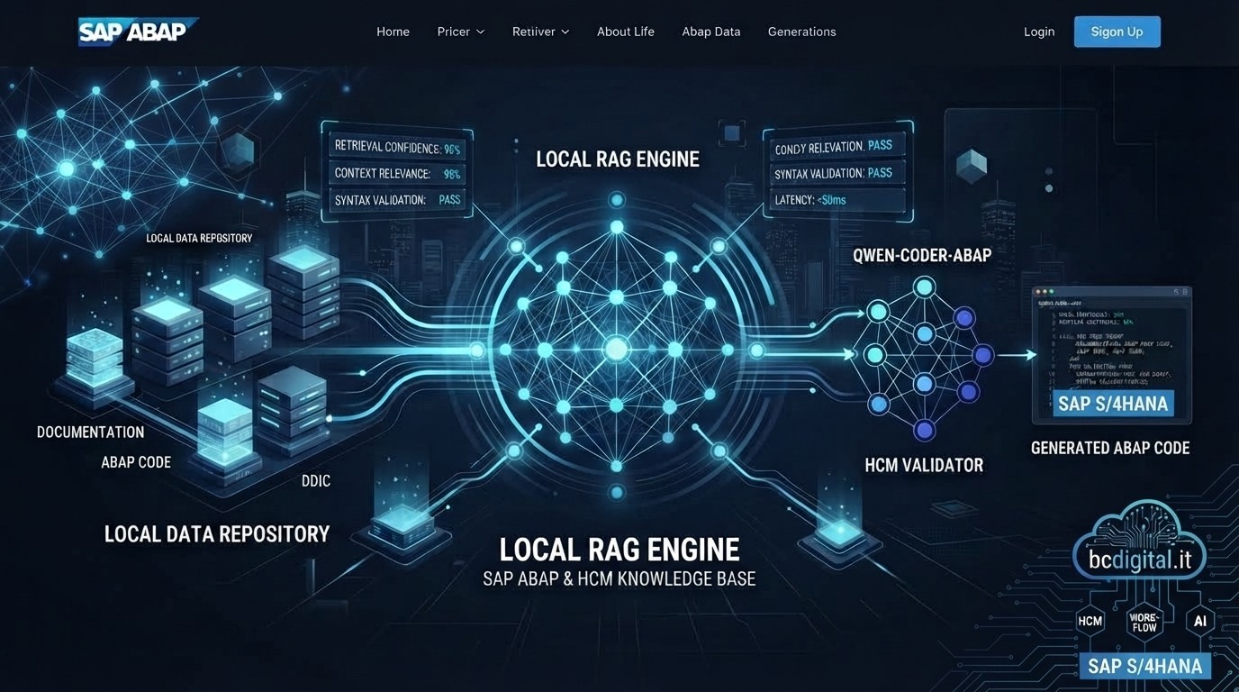Screen dimensions: 1239x692
Task: Click the LATENCY readout
Action: [837, 200]
